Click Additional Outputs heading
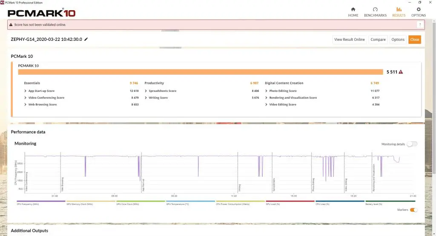 click(29, 231)
